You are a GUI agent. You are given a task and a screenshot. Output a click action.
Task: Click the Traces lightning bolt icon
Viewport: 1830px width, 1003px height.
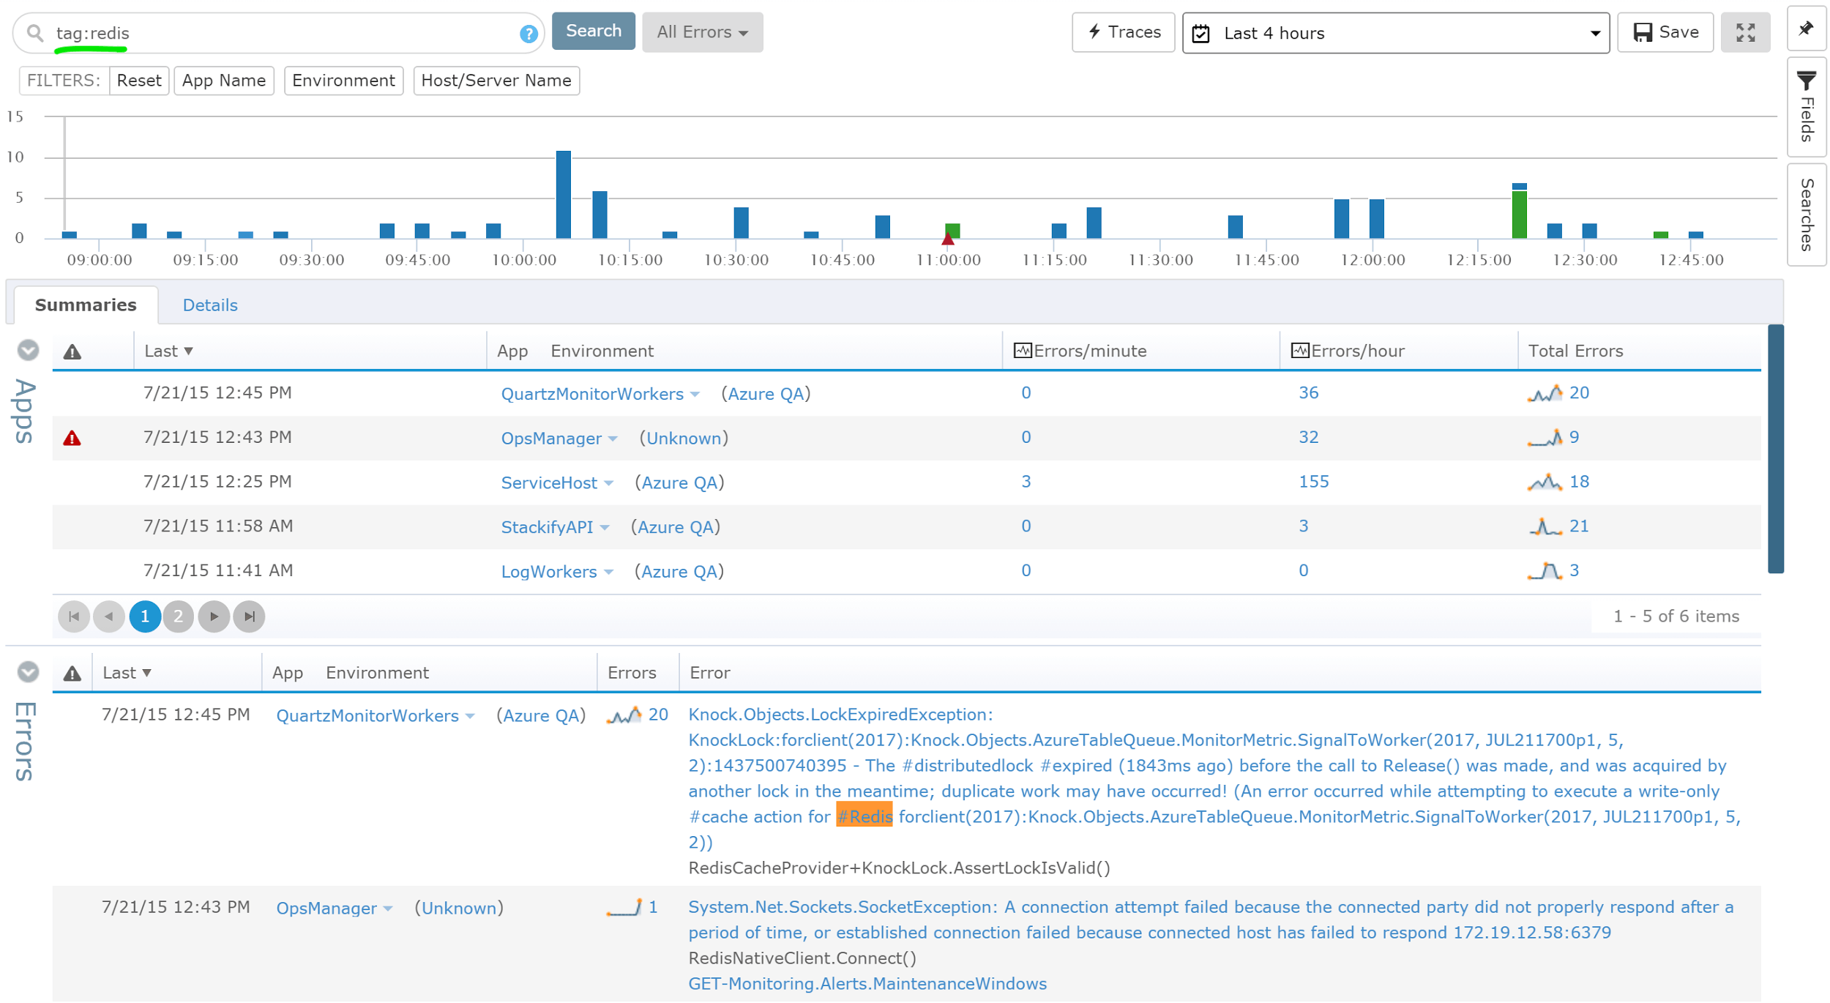pyautogui.click(x=1094, y=31)
